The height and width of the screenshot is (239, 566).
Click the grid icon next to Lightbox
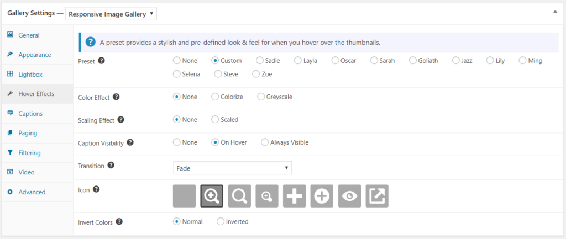coord(10,75)
